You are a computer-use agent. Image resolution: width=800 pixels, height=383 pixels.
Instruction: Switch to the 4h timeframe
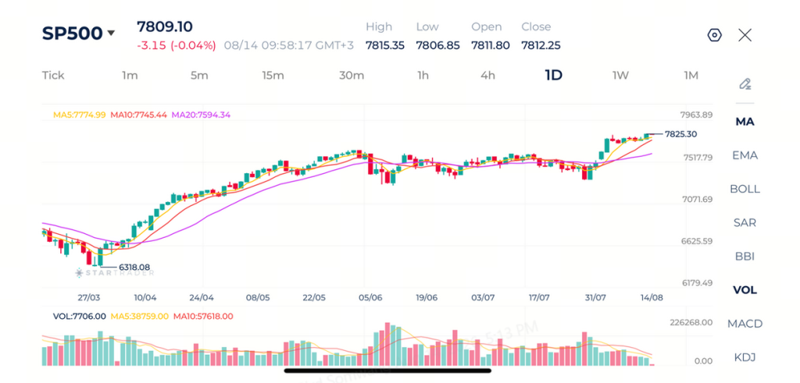[x=487, y=76]
